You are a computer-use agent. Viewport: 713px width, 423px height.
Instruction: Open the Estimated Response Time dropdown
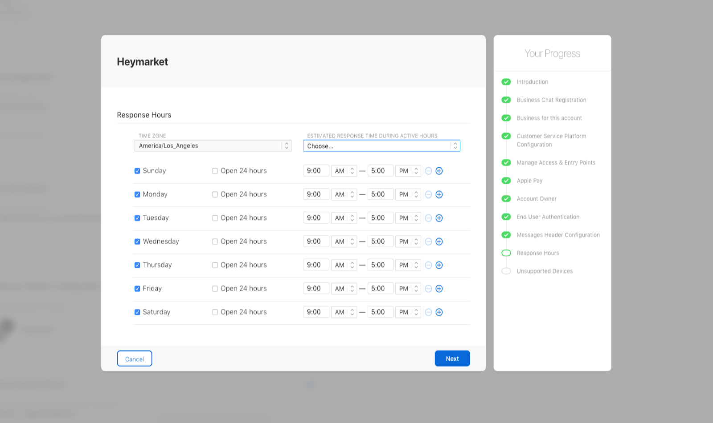click(x=382, y=146)
